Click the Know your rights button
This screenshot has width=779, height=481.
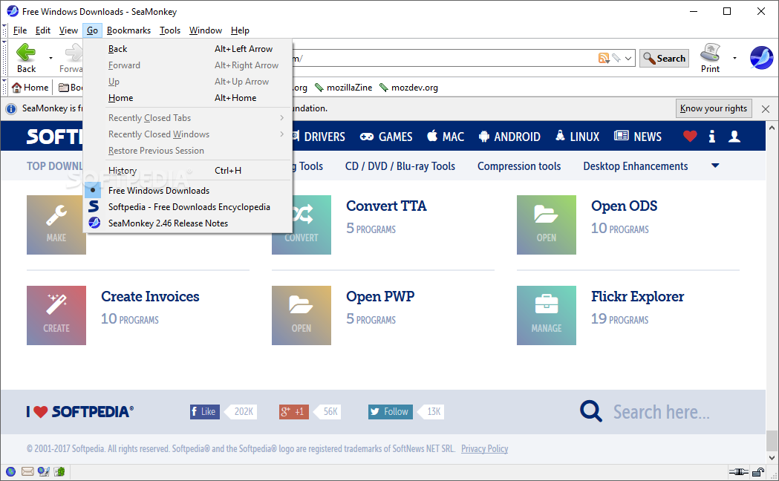pyautogui.click(x=714, y=108)
